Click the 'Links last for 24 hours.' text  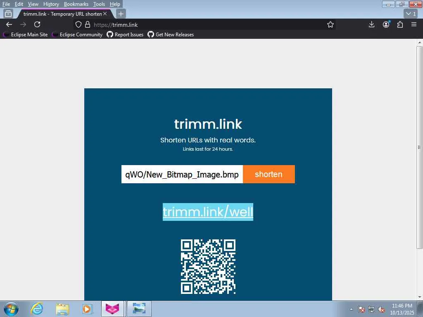tap(208, 149)
